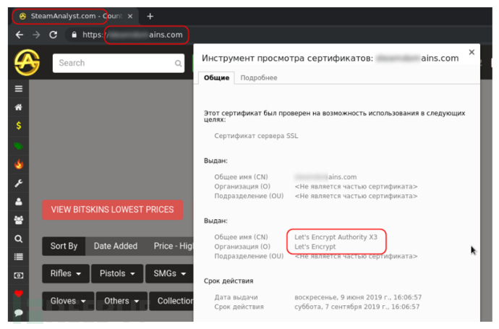Click the SteamAnalyst logo icon
The width and height of the screenshot is (499, 329).
pos(27,62)
